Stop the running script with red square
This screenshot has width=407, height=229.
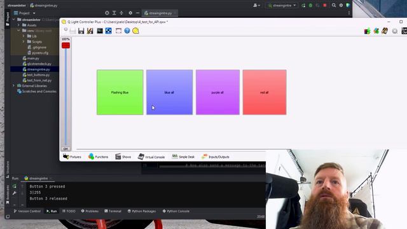325,5
